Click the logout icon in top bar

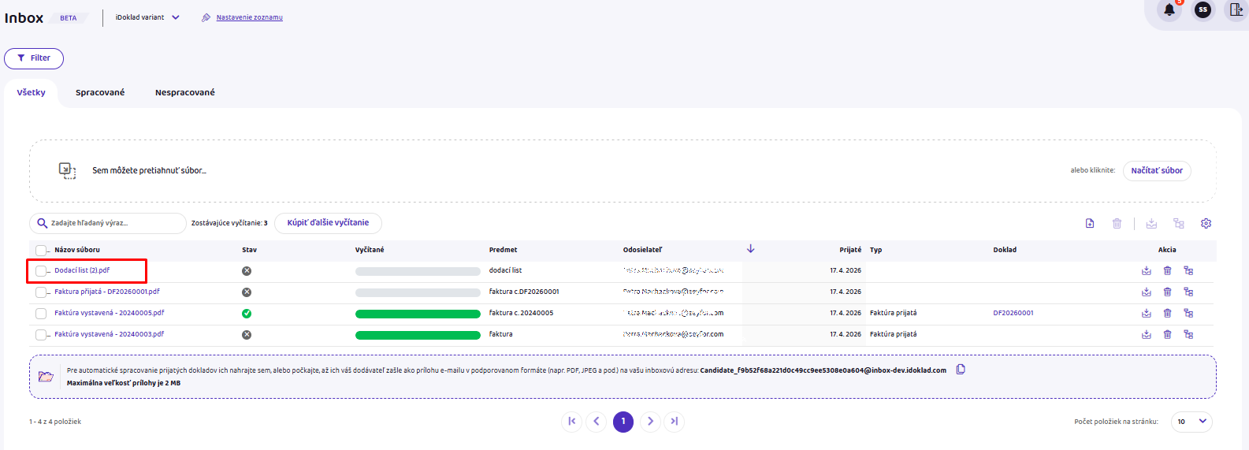(x=1236, y=10)
